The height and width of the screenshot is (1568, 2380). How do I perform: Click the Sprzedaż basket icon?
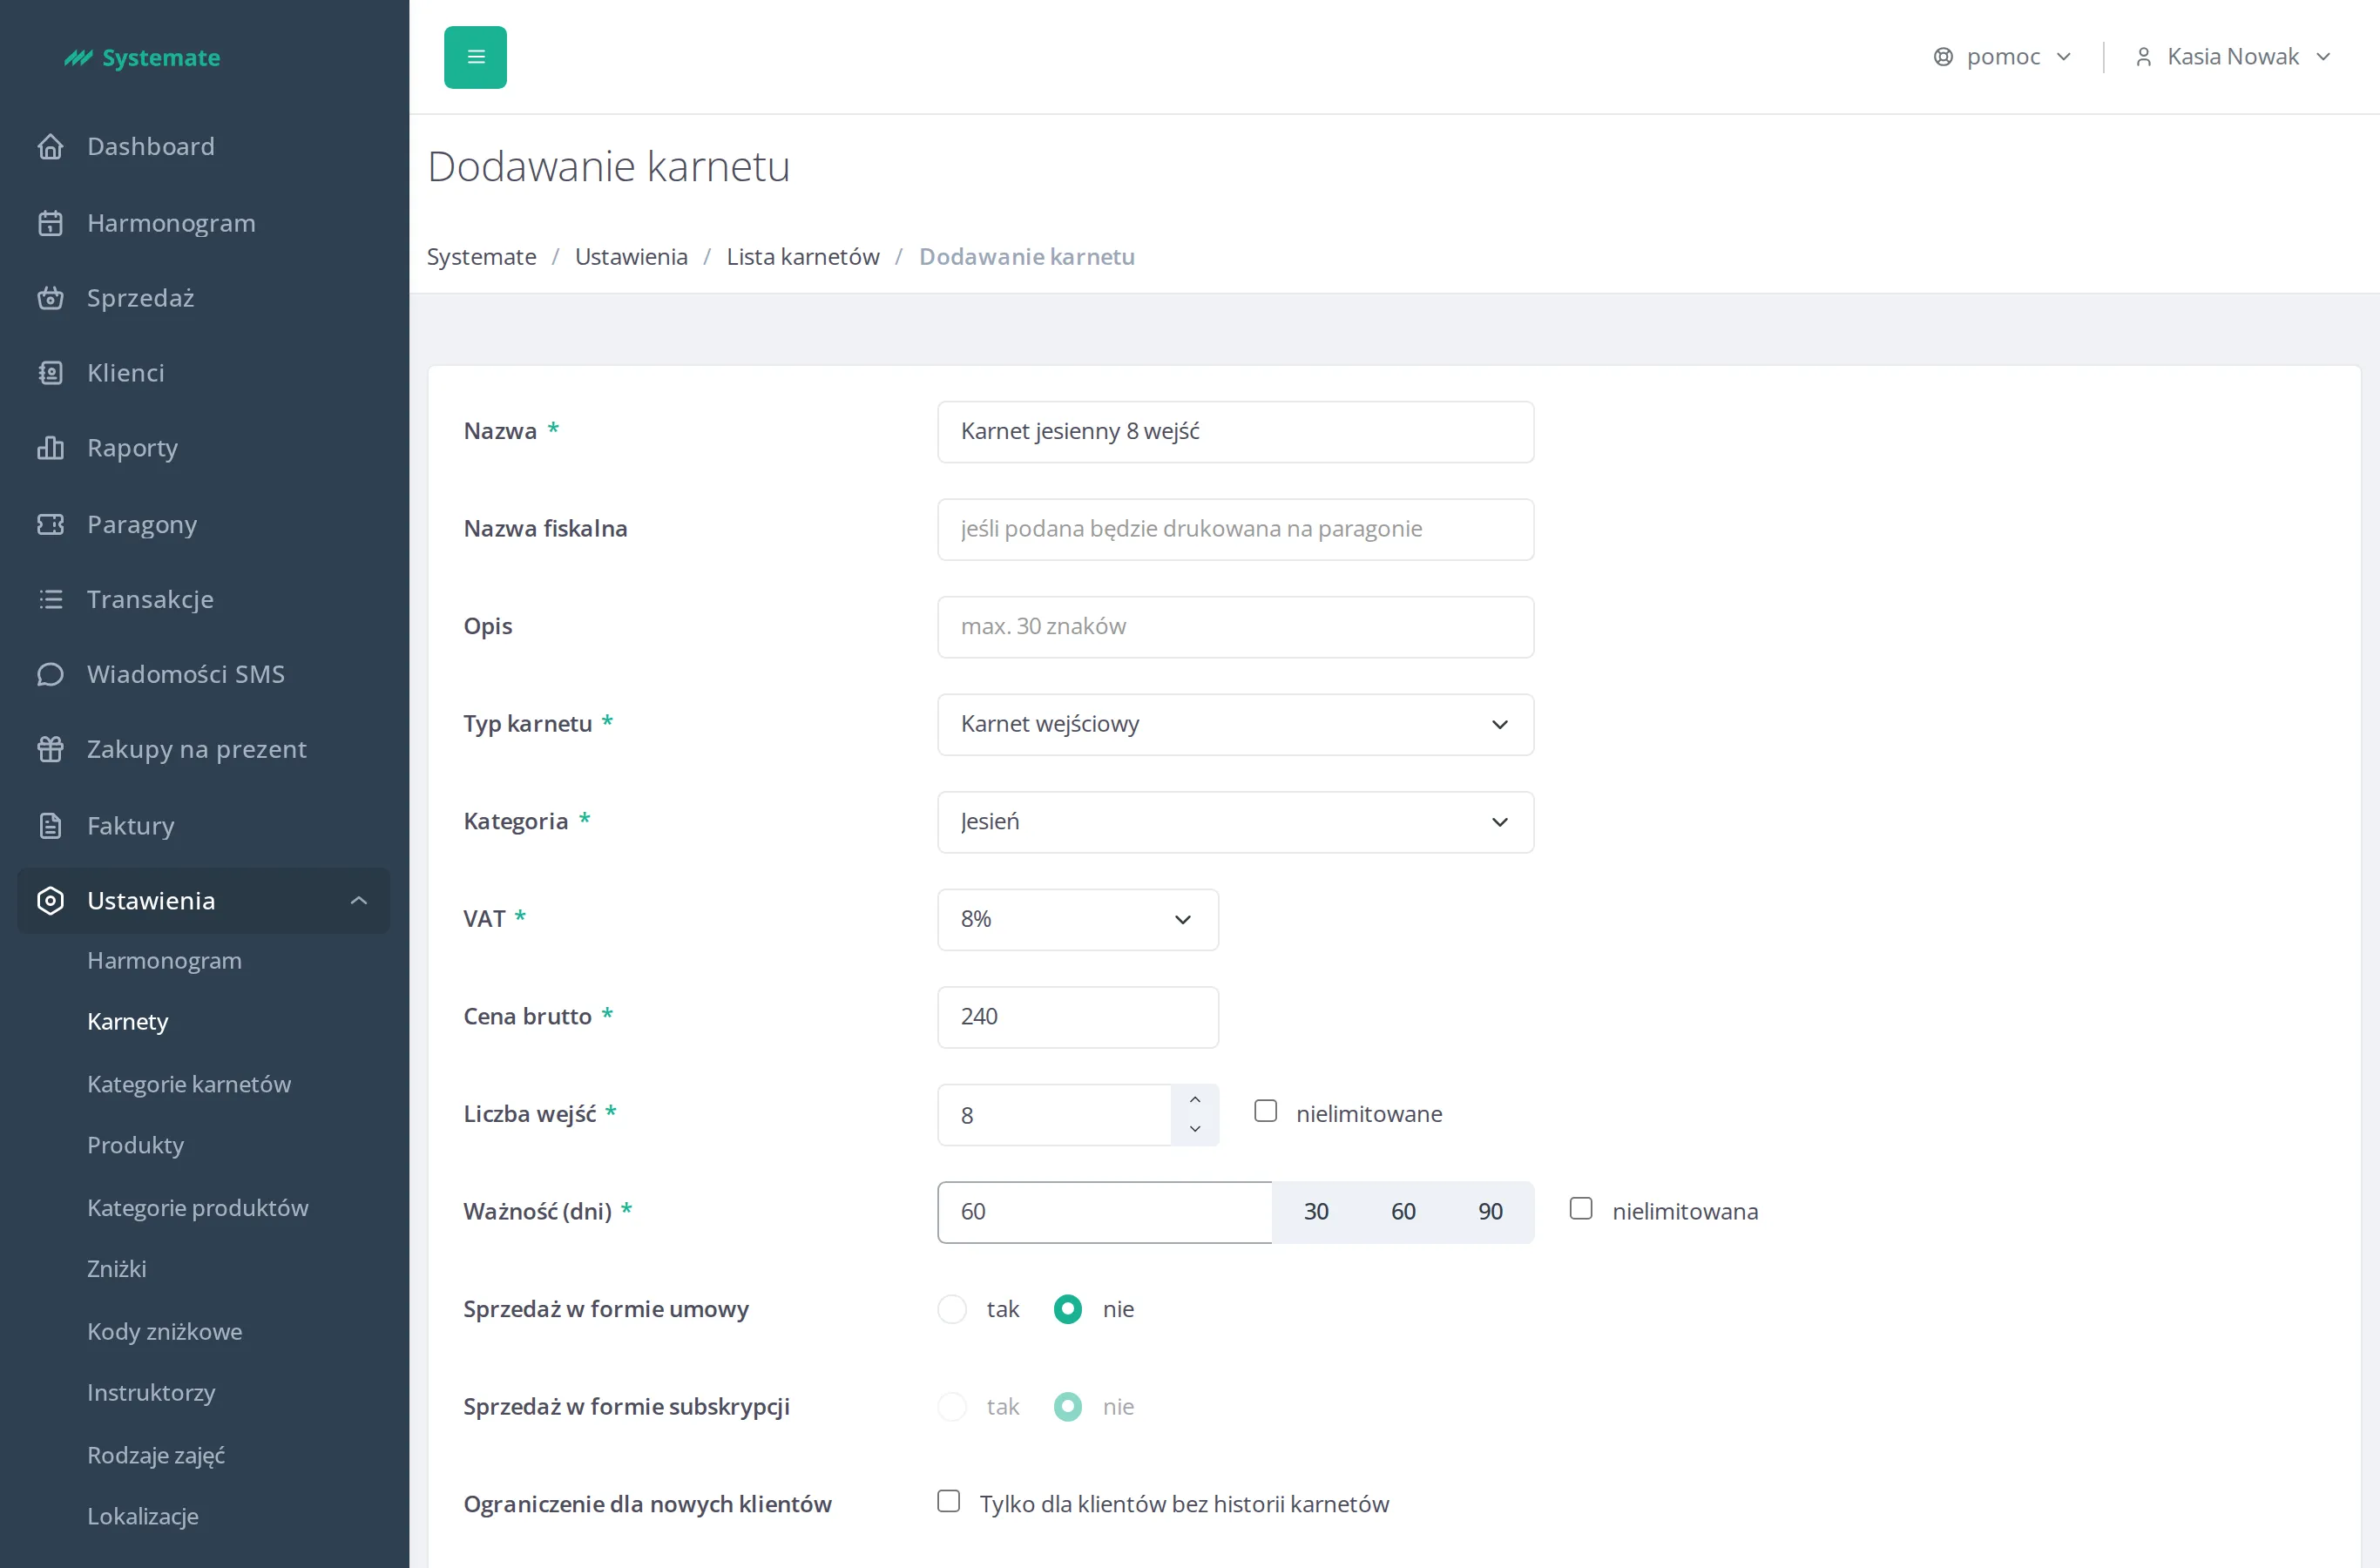pyautogui.click(x=50, y=298)
